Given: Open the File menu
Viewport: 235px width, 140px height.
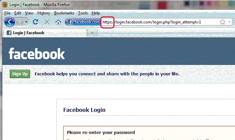Looking at the screenshot, I should (x=7, y=13).
